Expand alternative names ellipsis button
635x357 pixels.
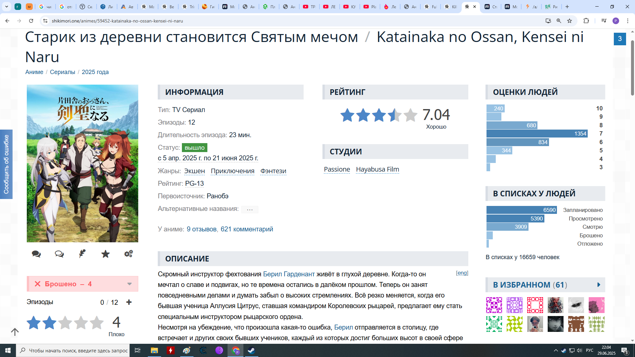250,209
